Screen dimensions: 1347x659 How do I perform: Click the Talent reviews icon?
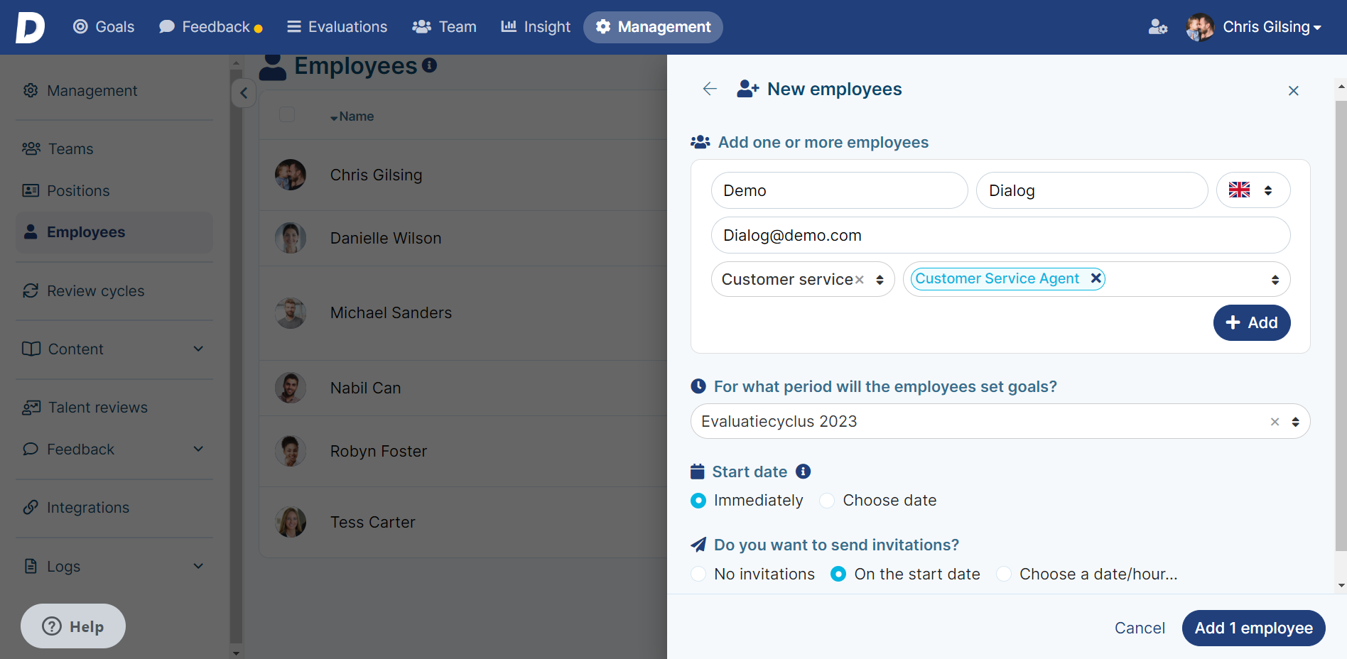[x=31, y=407]
